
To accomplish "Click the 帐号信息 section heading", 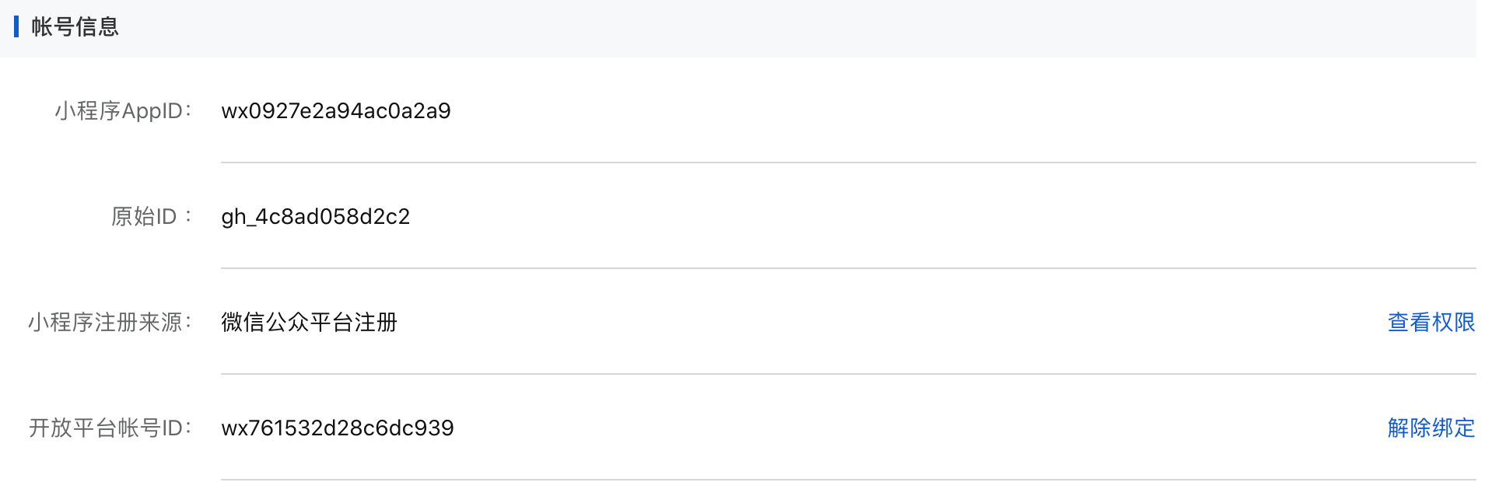I will (75, 27).
